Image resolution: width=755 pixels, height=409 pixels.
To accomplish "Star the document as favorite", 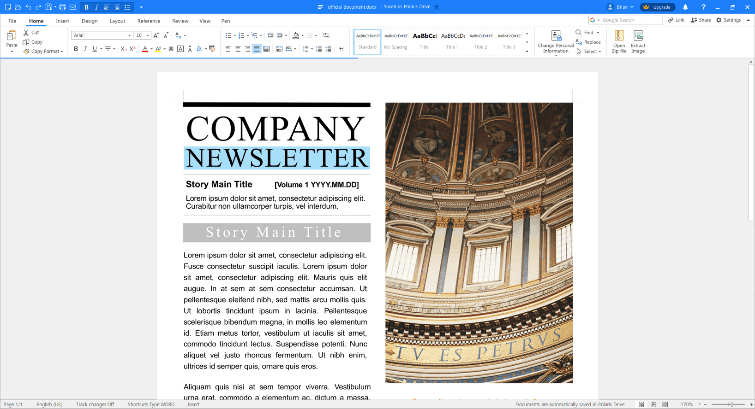I will click(437, 7).
